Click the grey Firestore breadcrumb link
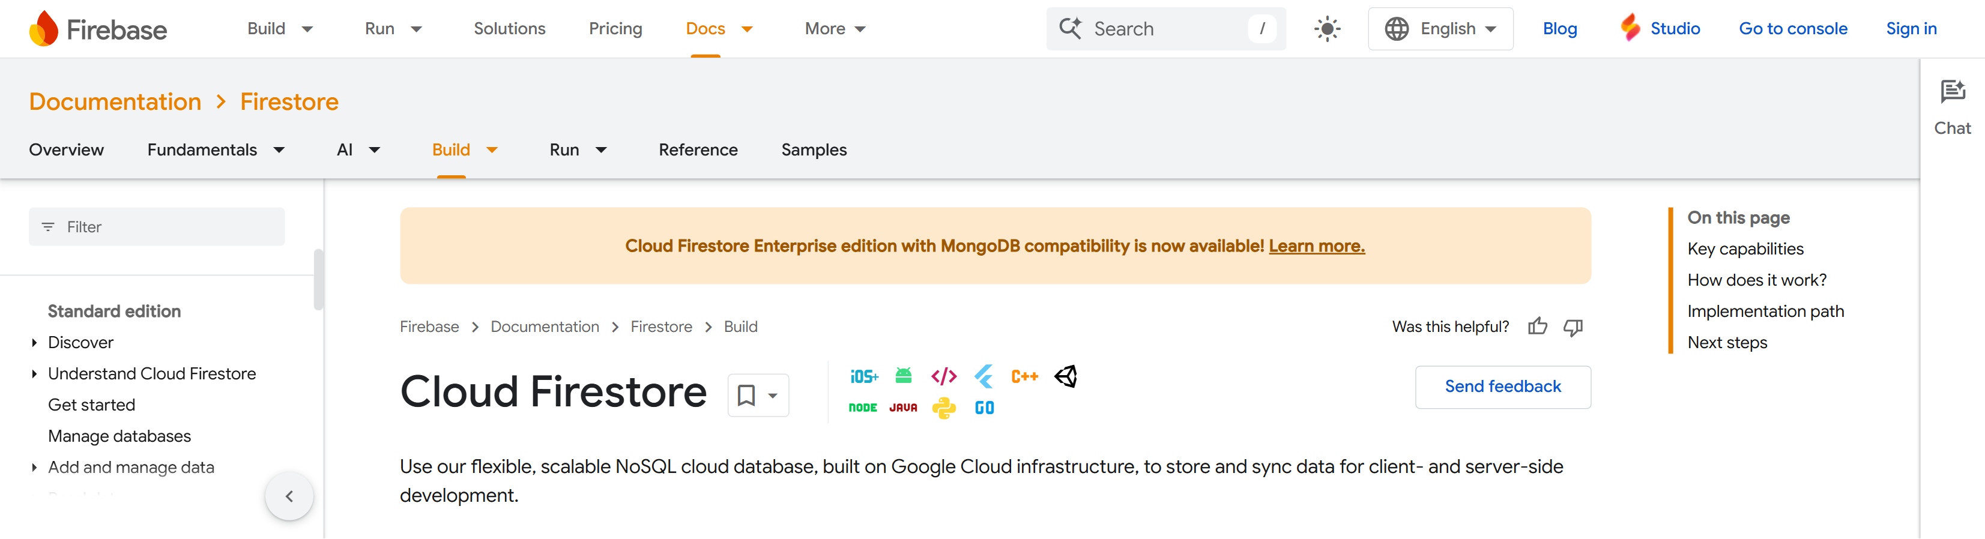 661,327
